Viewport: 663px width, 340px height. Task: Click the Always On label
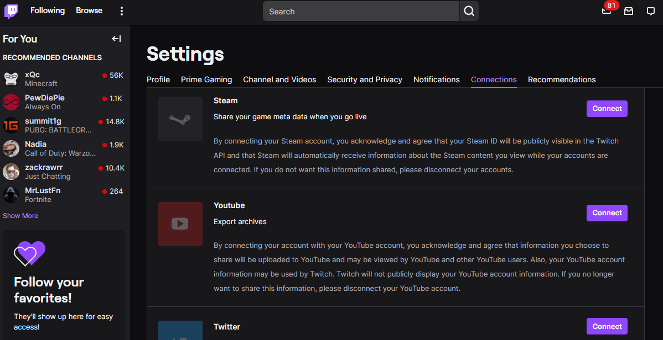coord(43,107)
